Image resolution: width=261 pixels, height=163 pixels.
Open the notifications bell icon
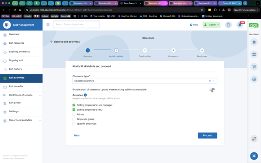(240, 25)
